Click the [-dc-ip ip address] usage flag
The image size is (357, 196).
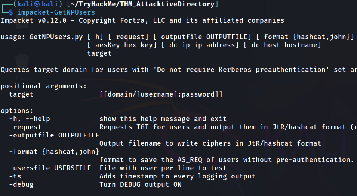coord(200,45)
